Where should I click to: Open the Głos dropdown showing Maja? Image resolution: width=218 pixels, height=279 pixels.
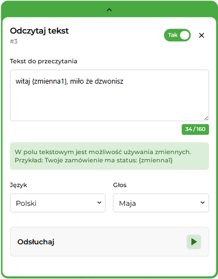click(x=161, y=203)
